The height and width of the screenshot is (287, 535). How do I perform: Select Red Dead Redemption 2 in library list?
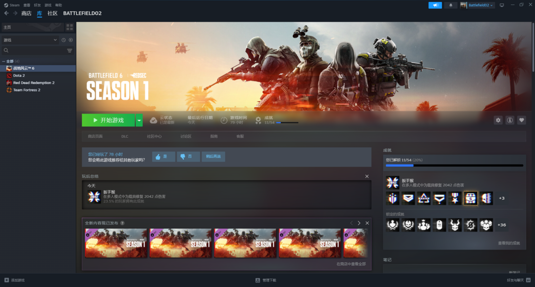[x=34, y=83]
